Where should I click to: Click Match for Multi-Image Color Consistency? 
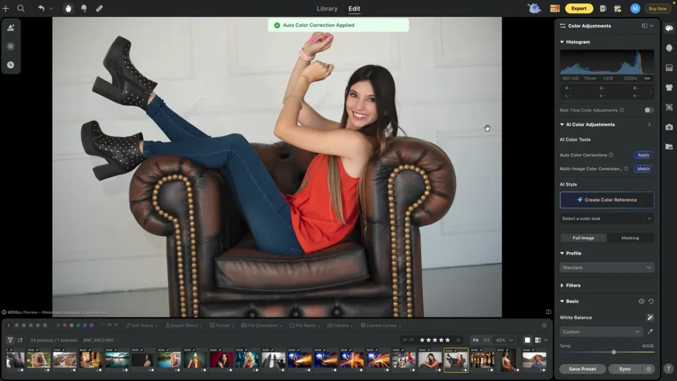pos(644,169)
